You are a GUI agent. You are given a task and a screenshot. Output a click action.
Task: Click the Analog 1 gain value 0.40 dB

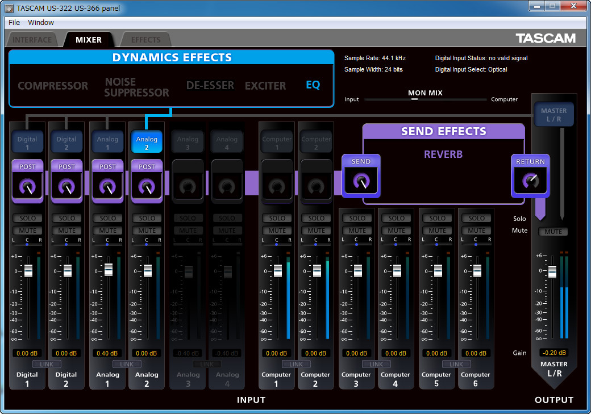point(107,353)
